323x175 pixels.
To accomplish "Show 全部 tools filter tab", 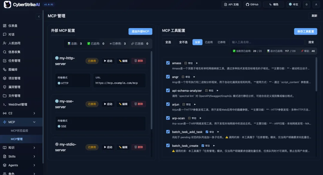I will pyautogui.click(x=197, y=42).
